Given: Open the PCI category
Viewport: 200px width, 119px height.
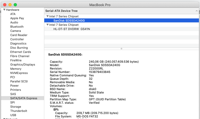Looking at the screenshot, I should click(13, 77).
